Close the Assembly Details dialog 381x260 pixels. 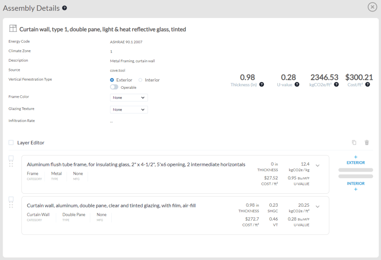point(372,7)
